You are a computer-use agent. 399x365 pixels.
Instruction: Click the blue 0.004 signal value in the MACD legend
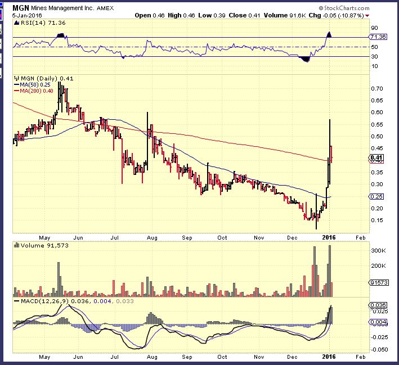pos(102,301)
